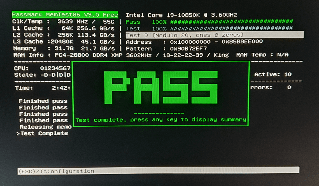Click the Active: 10 counter

coord(273,75)
